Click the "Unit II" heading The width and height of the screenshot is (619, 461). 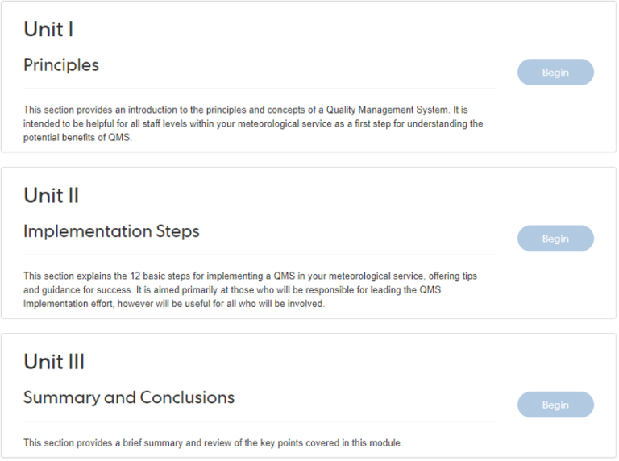(x=51, y=196)
